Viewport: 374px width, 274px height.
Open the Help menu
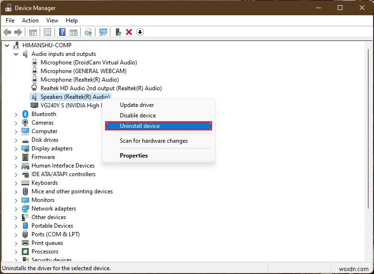[x=72, y=21]
